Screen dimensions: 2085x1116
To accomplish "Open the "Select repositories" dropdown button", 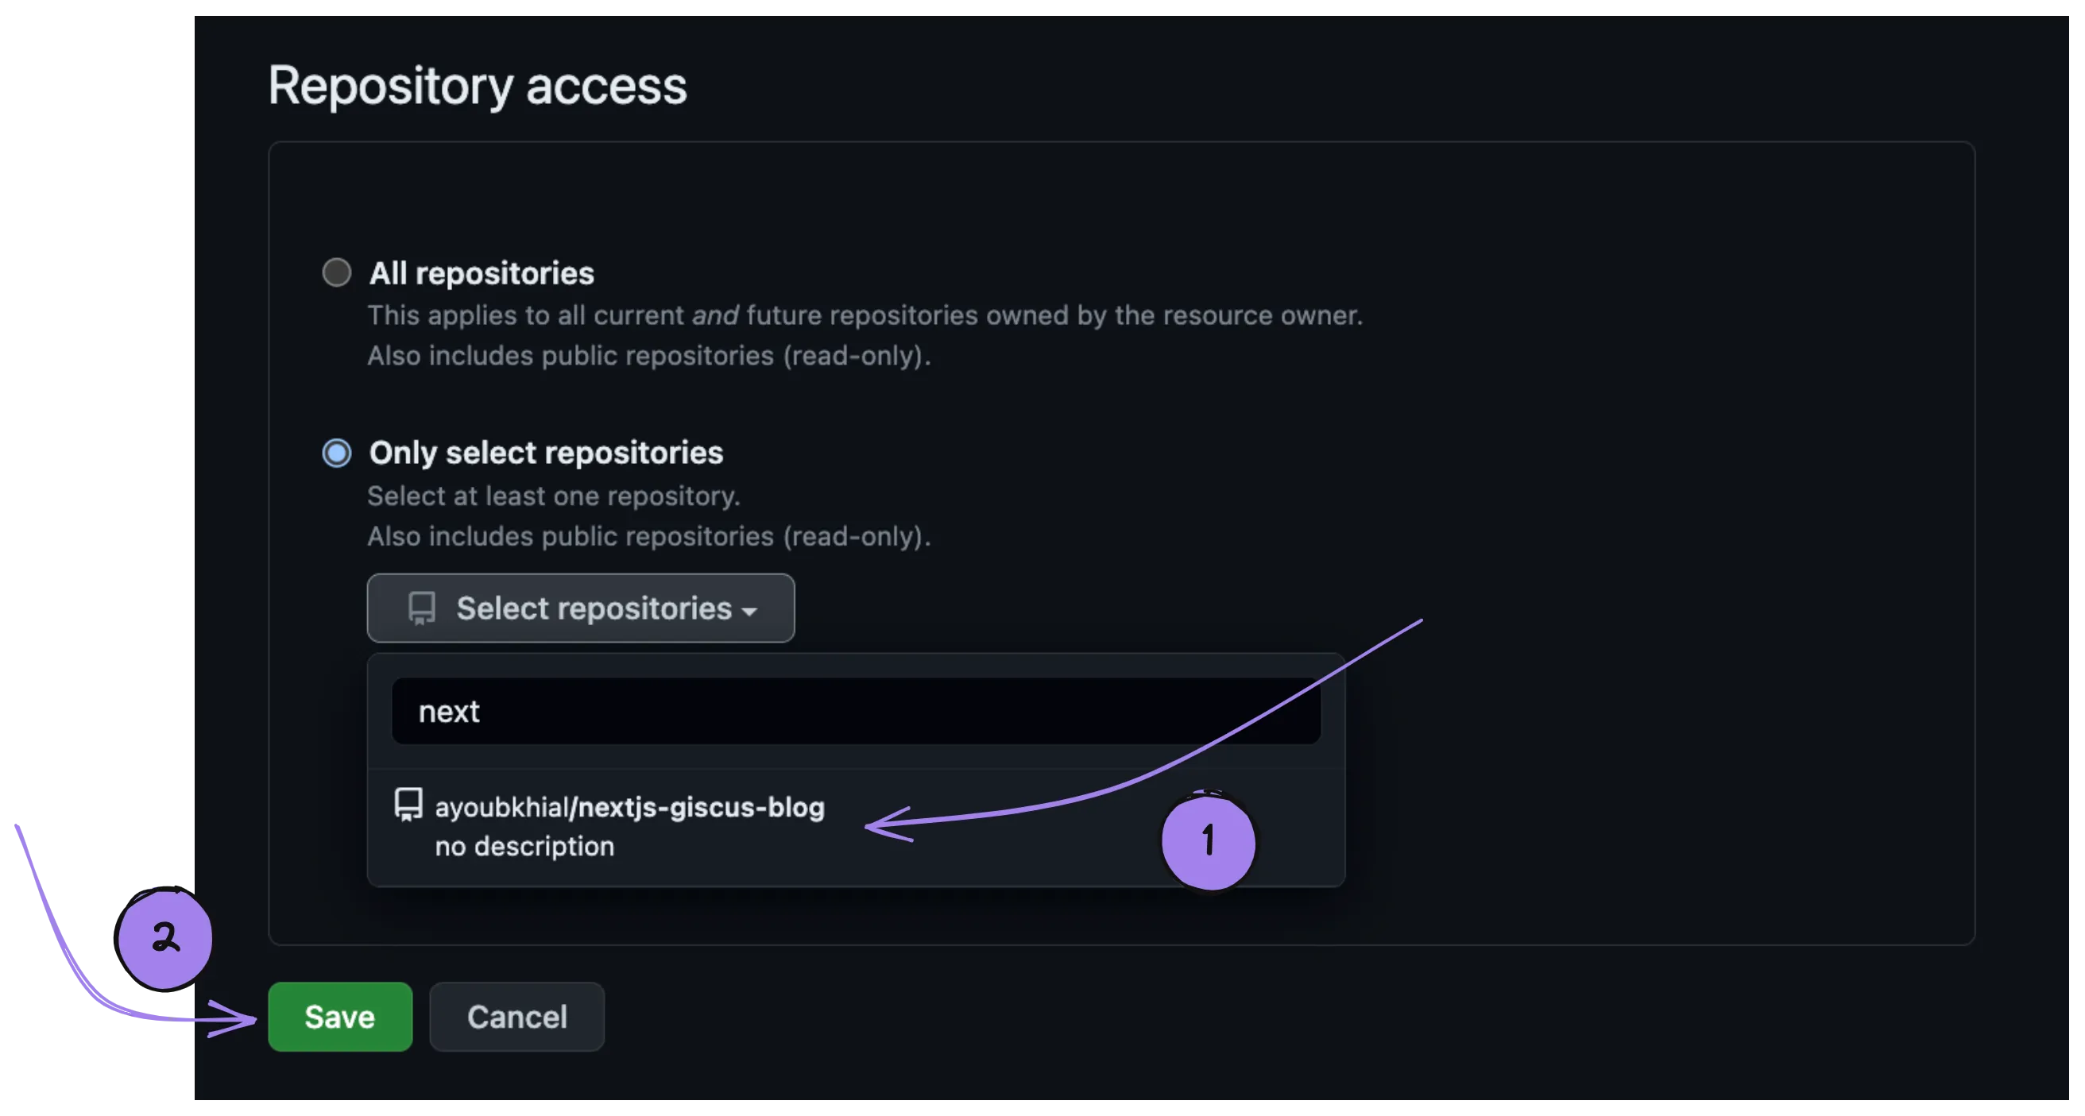I will pyautogui.click(x=580, y=608).
